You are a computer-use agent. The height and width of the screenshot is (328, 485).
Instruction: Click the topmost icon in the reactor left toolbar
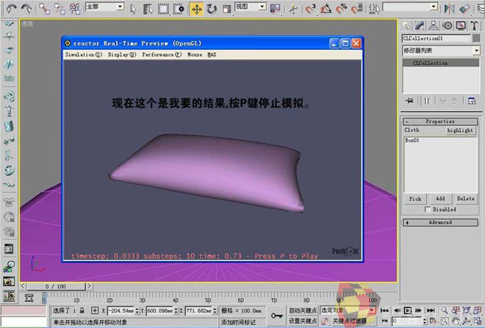coord(9,24)
